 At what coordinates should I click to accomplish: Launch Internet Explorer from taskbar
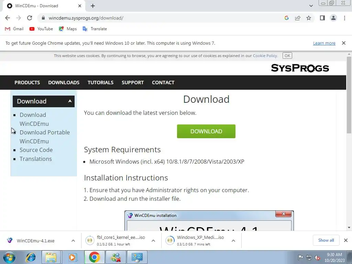tap(31, 257)
